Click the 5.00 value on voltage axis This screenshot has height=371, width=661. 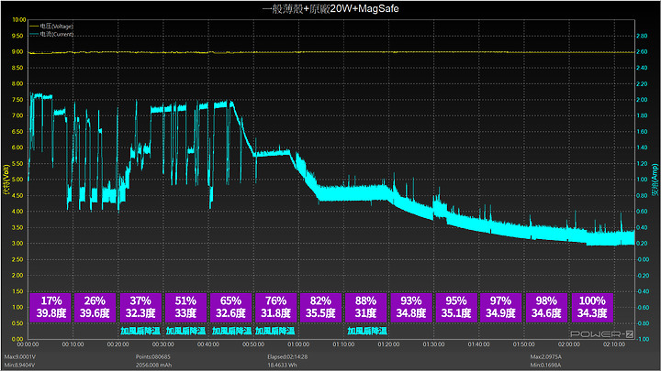(17, 180)
